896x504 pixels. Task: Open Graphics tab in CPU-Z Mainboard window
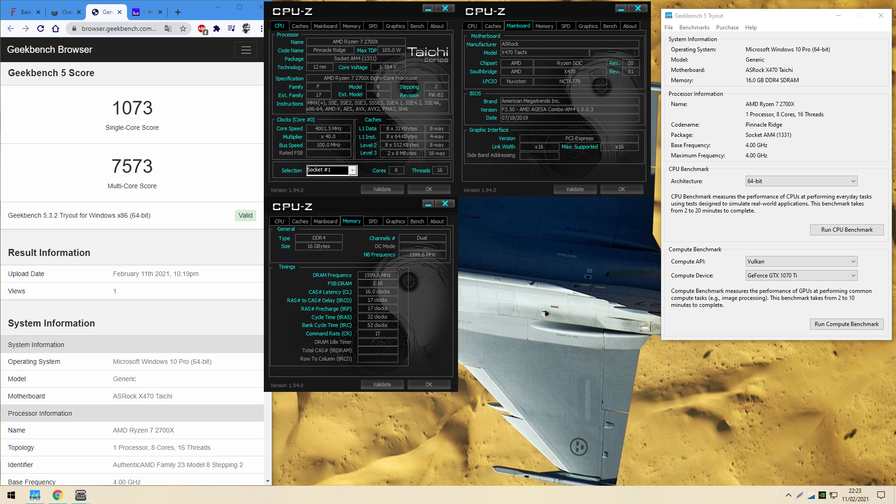588,26
